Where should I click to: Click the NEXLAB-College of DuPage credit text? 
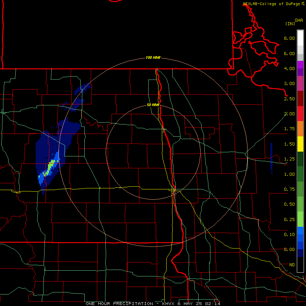[x=271, y=4]
